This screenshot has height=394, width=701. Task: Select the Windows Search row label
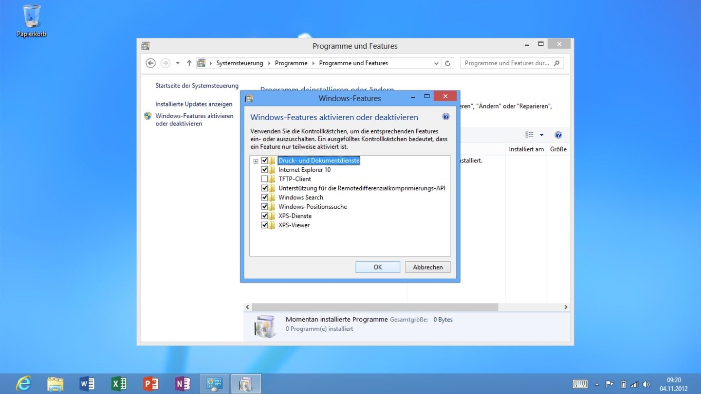click(x=301, y=197)
